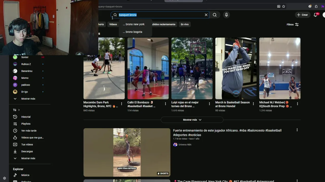Viewport: 325px width, 182px height.
Task: Select the En vivo filter chip
Action: 185,24
